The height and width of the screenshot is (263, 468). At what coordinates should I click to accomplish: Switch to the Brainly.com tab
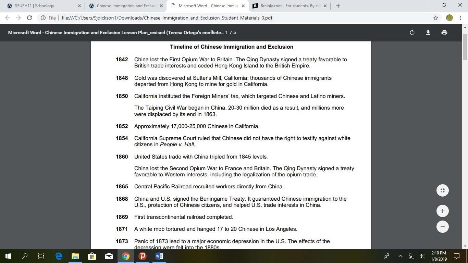(289, 6)
